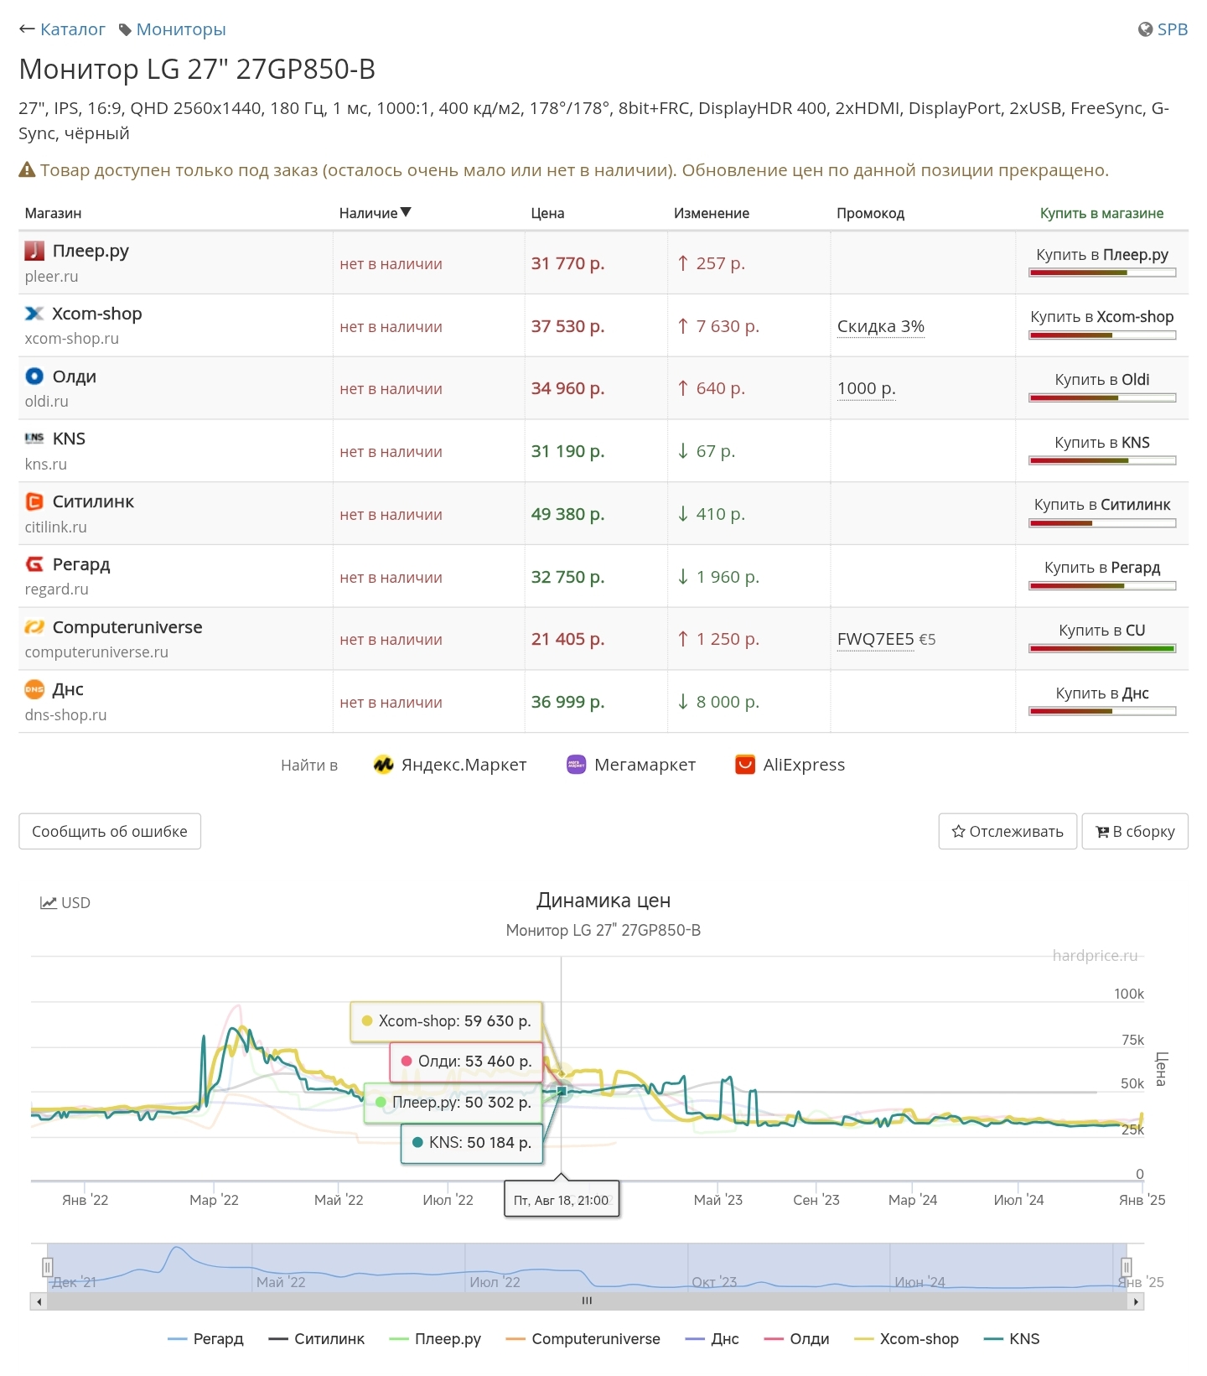Change the SPB region selector
The image size is (1207, 1376).
pos(1163,29)
